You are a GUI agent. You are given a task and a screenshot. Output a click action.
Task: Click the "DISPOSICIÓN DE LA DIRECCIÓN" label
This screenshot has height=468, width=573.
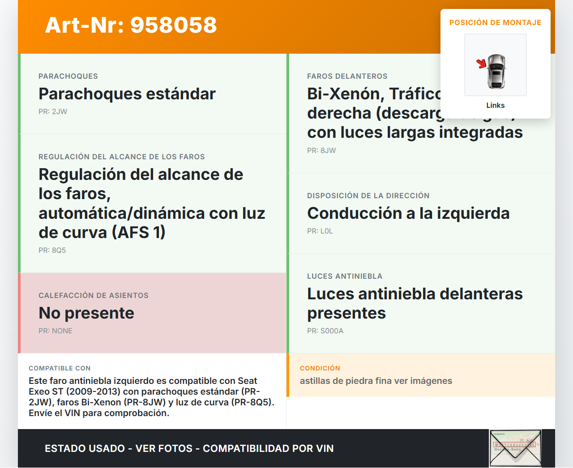pos(368,196)
